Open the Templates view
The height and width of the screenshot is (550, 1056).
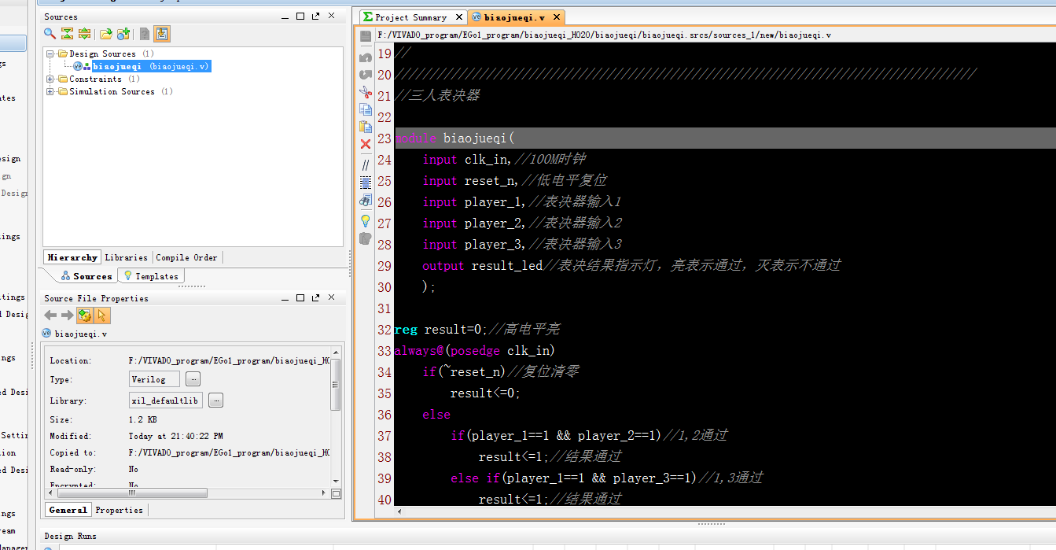(x=150, y=275)
